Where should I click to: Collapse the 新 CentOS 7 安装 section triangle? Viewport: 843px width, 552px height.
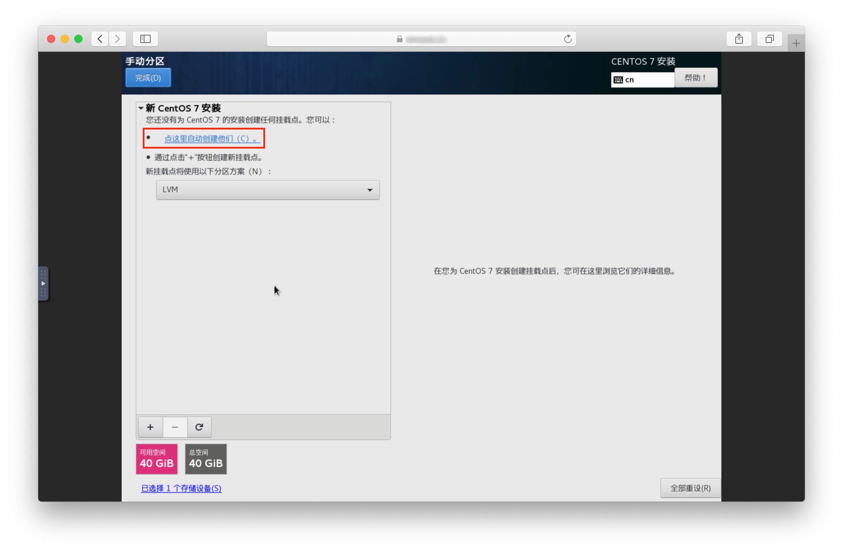[141, 108]
